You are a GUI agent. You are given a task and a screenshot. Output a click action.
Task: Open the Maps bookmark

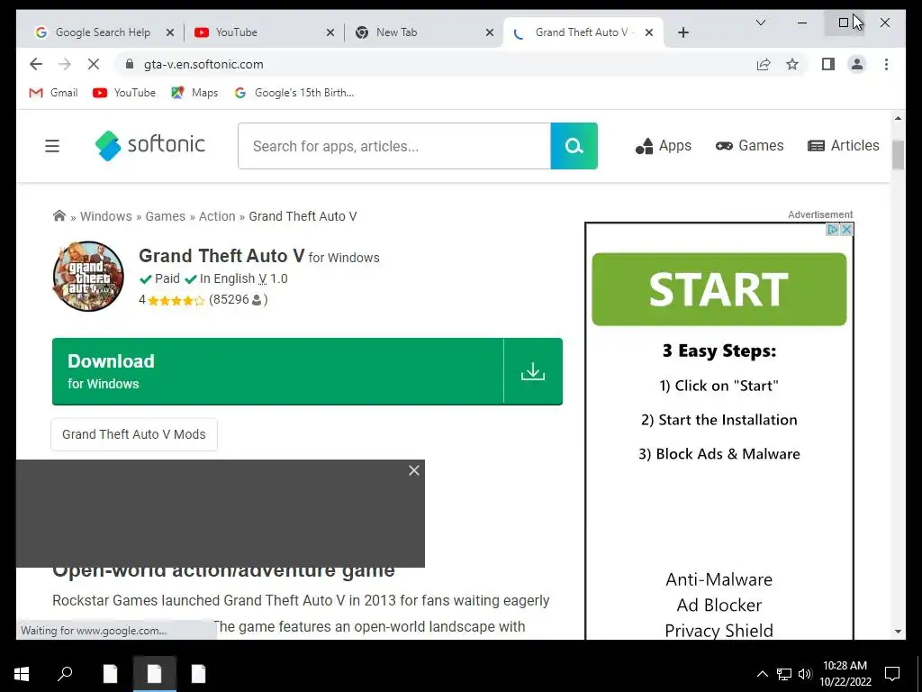click(x=194, y=93)
